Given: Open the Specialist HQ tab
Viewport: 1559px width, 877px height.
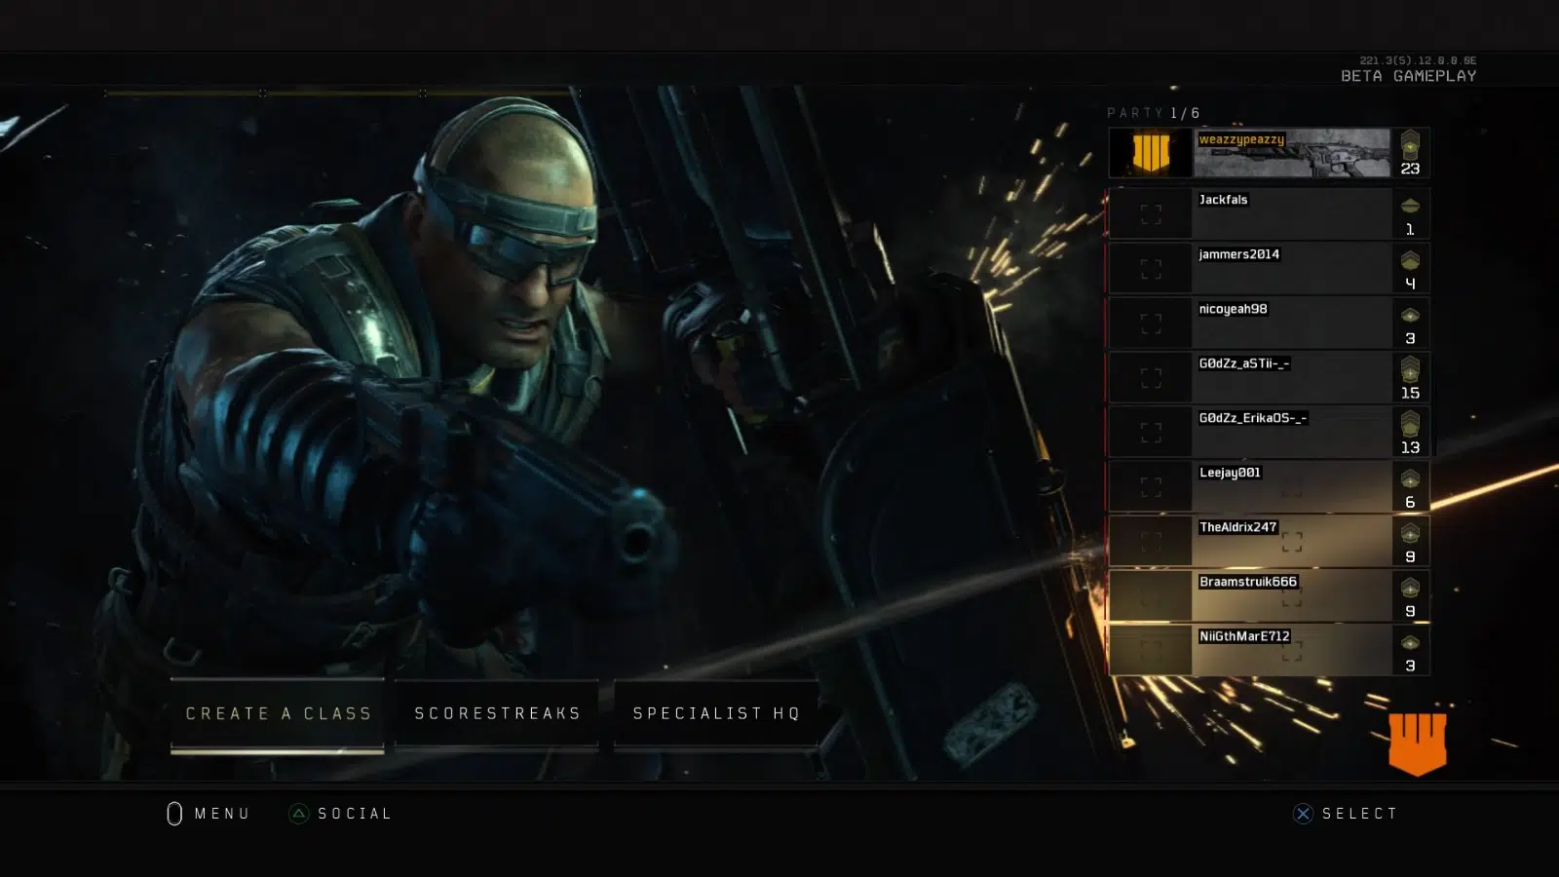Looking at the screenshot, I should point(716,713).
